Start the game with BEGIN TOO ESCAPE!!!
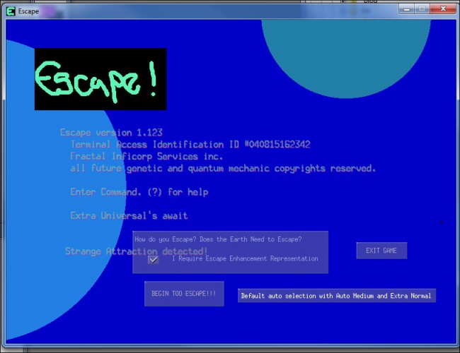This screenshot has height=353, width=460. pyautogui.click(x=184, y=294)
